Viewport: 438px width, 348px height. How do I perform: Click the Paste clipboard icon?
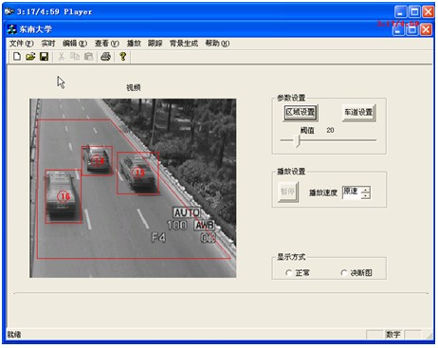(89, 57)
